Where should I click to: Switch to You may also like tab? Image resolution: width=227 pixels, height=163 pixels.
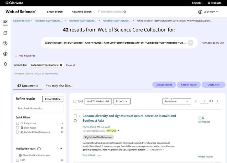(59, 86)
